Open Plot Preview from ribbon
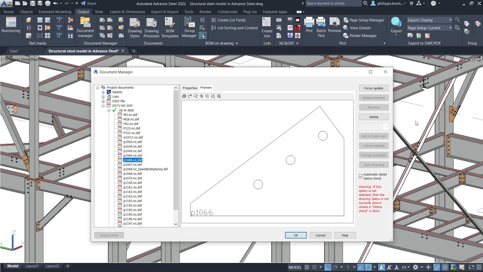This screenshot has width=483, height=272. click(x=334, y=25)
